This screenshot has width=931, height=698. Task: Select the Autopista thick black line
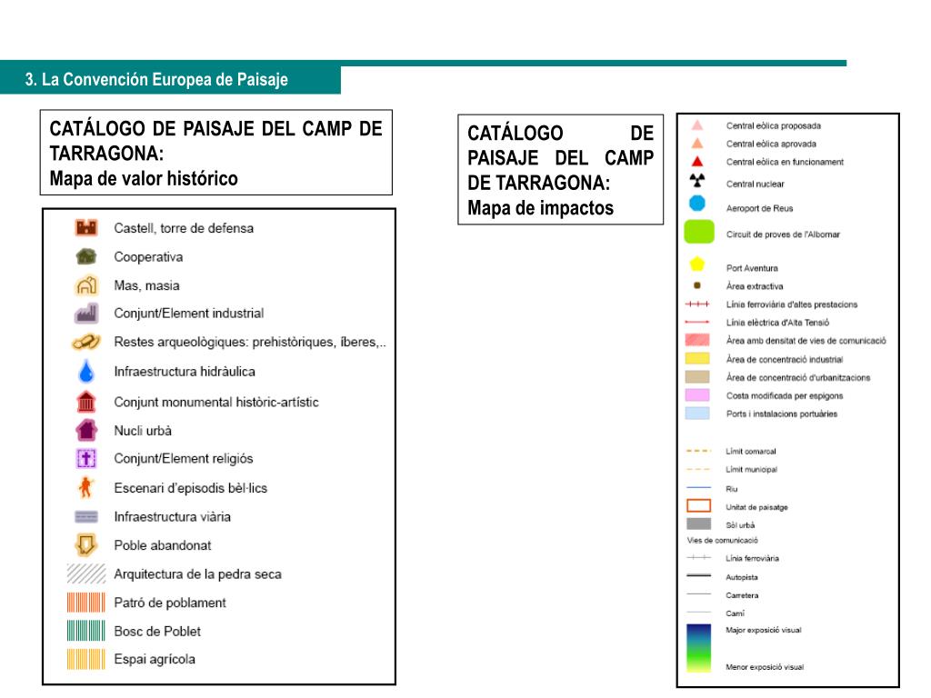[x=698, y=575]
